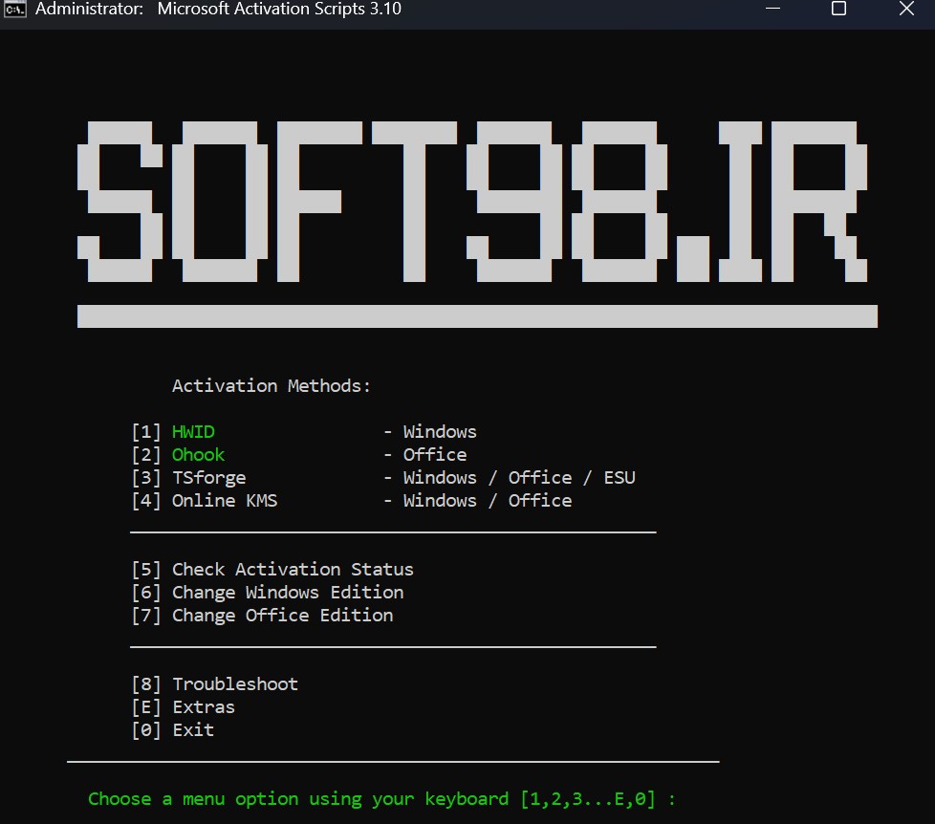Click 'Change Windows Edition' line
The width and height of the screenshot is (935, 824).
288,592
